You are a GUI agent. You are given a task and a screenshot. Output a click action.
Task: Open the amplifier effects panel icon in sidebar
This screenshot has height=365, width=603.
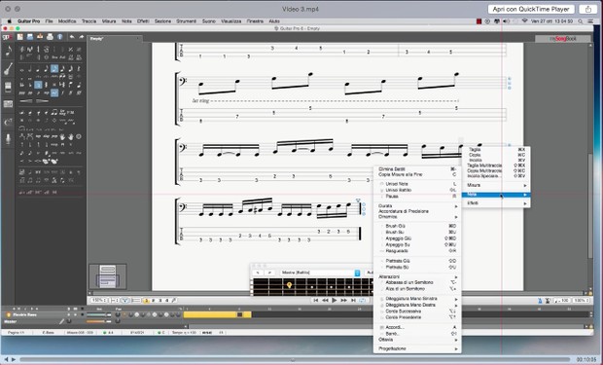[x=8, y=88]
